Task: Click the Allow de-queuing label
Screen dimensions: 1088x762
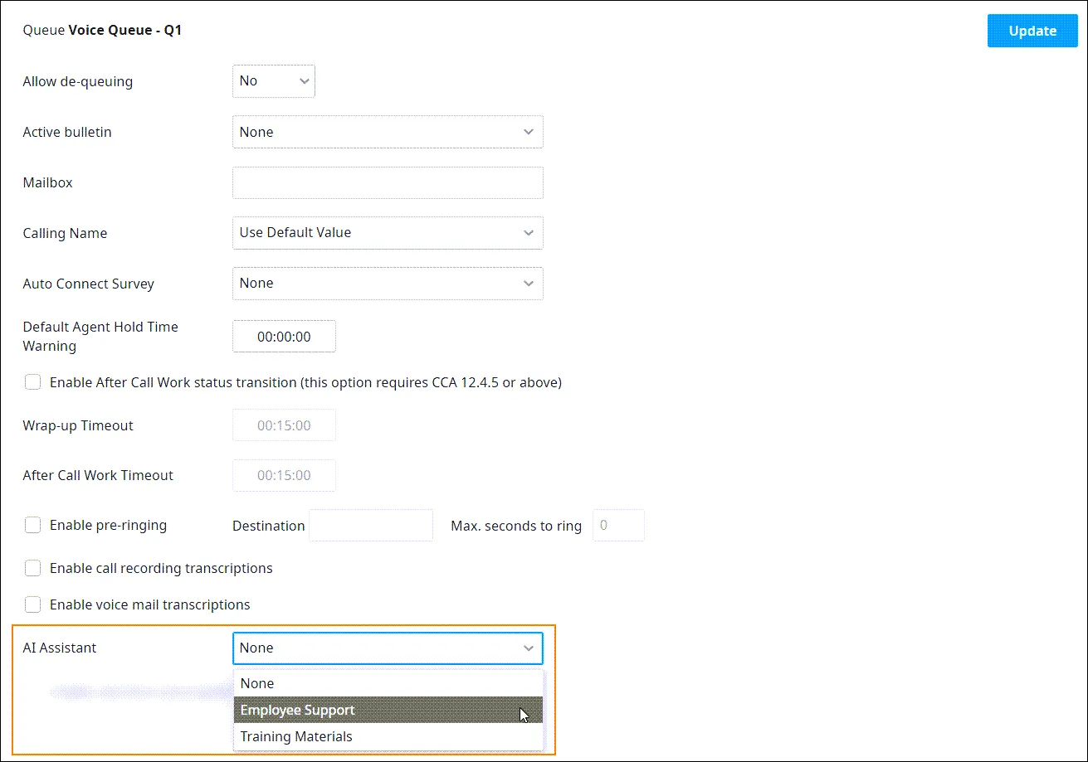Action: [x=78, y=81]
